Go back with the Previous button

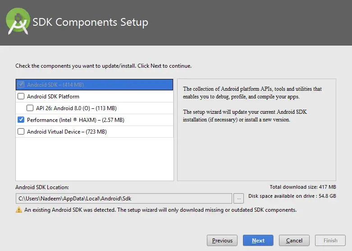pos(222,241)
